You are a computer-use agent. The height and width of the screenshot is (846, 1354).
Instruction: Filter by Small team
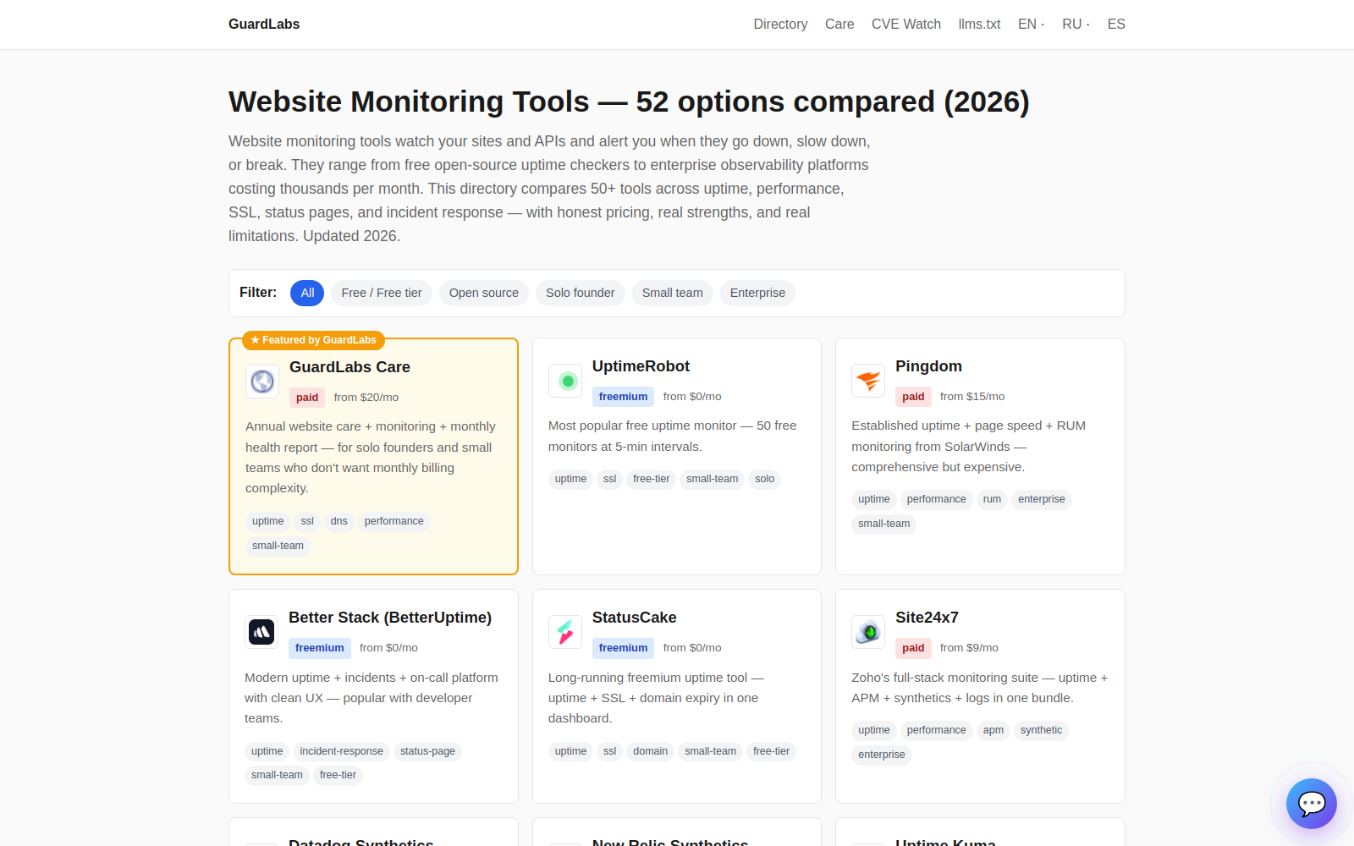(673, 293)
